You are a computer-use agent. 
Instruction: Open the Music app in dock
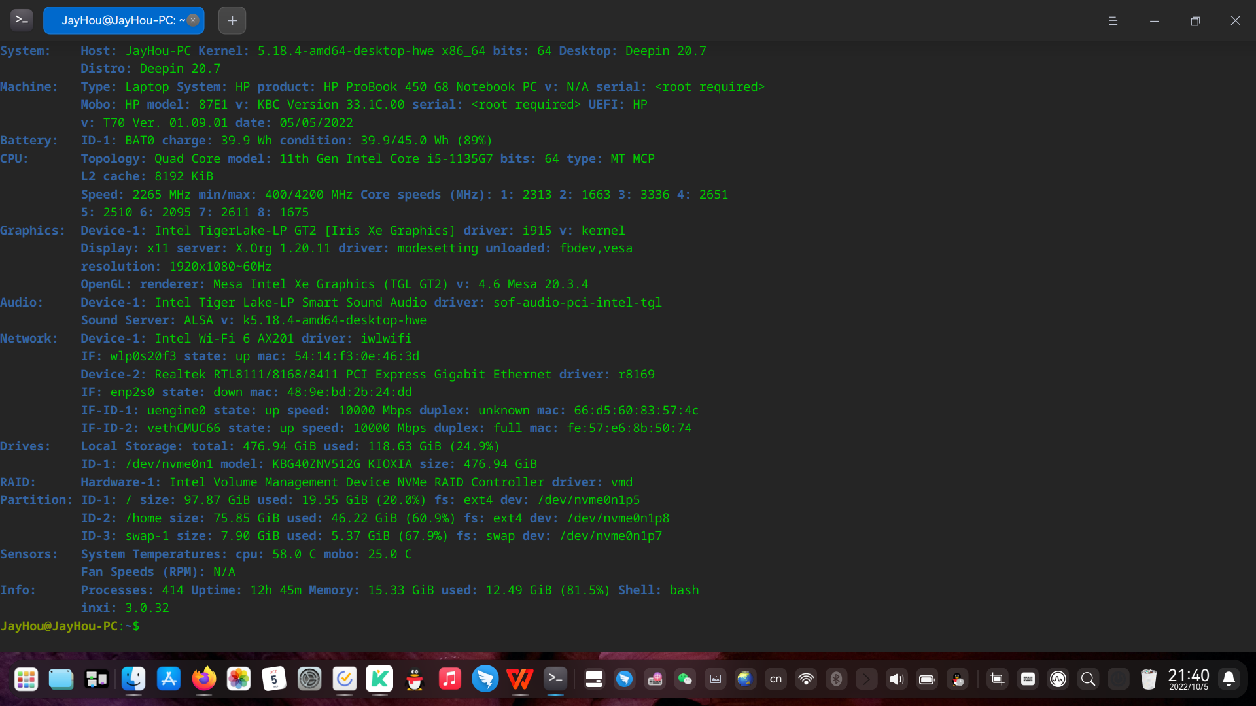tap(450, 679)
